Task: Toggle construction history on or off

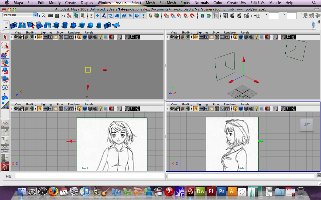Action: [215, 16]
